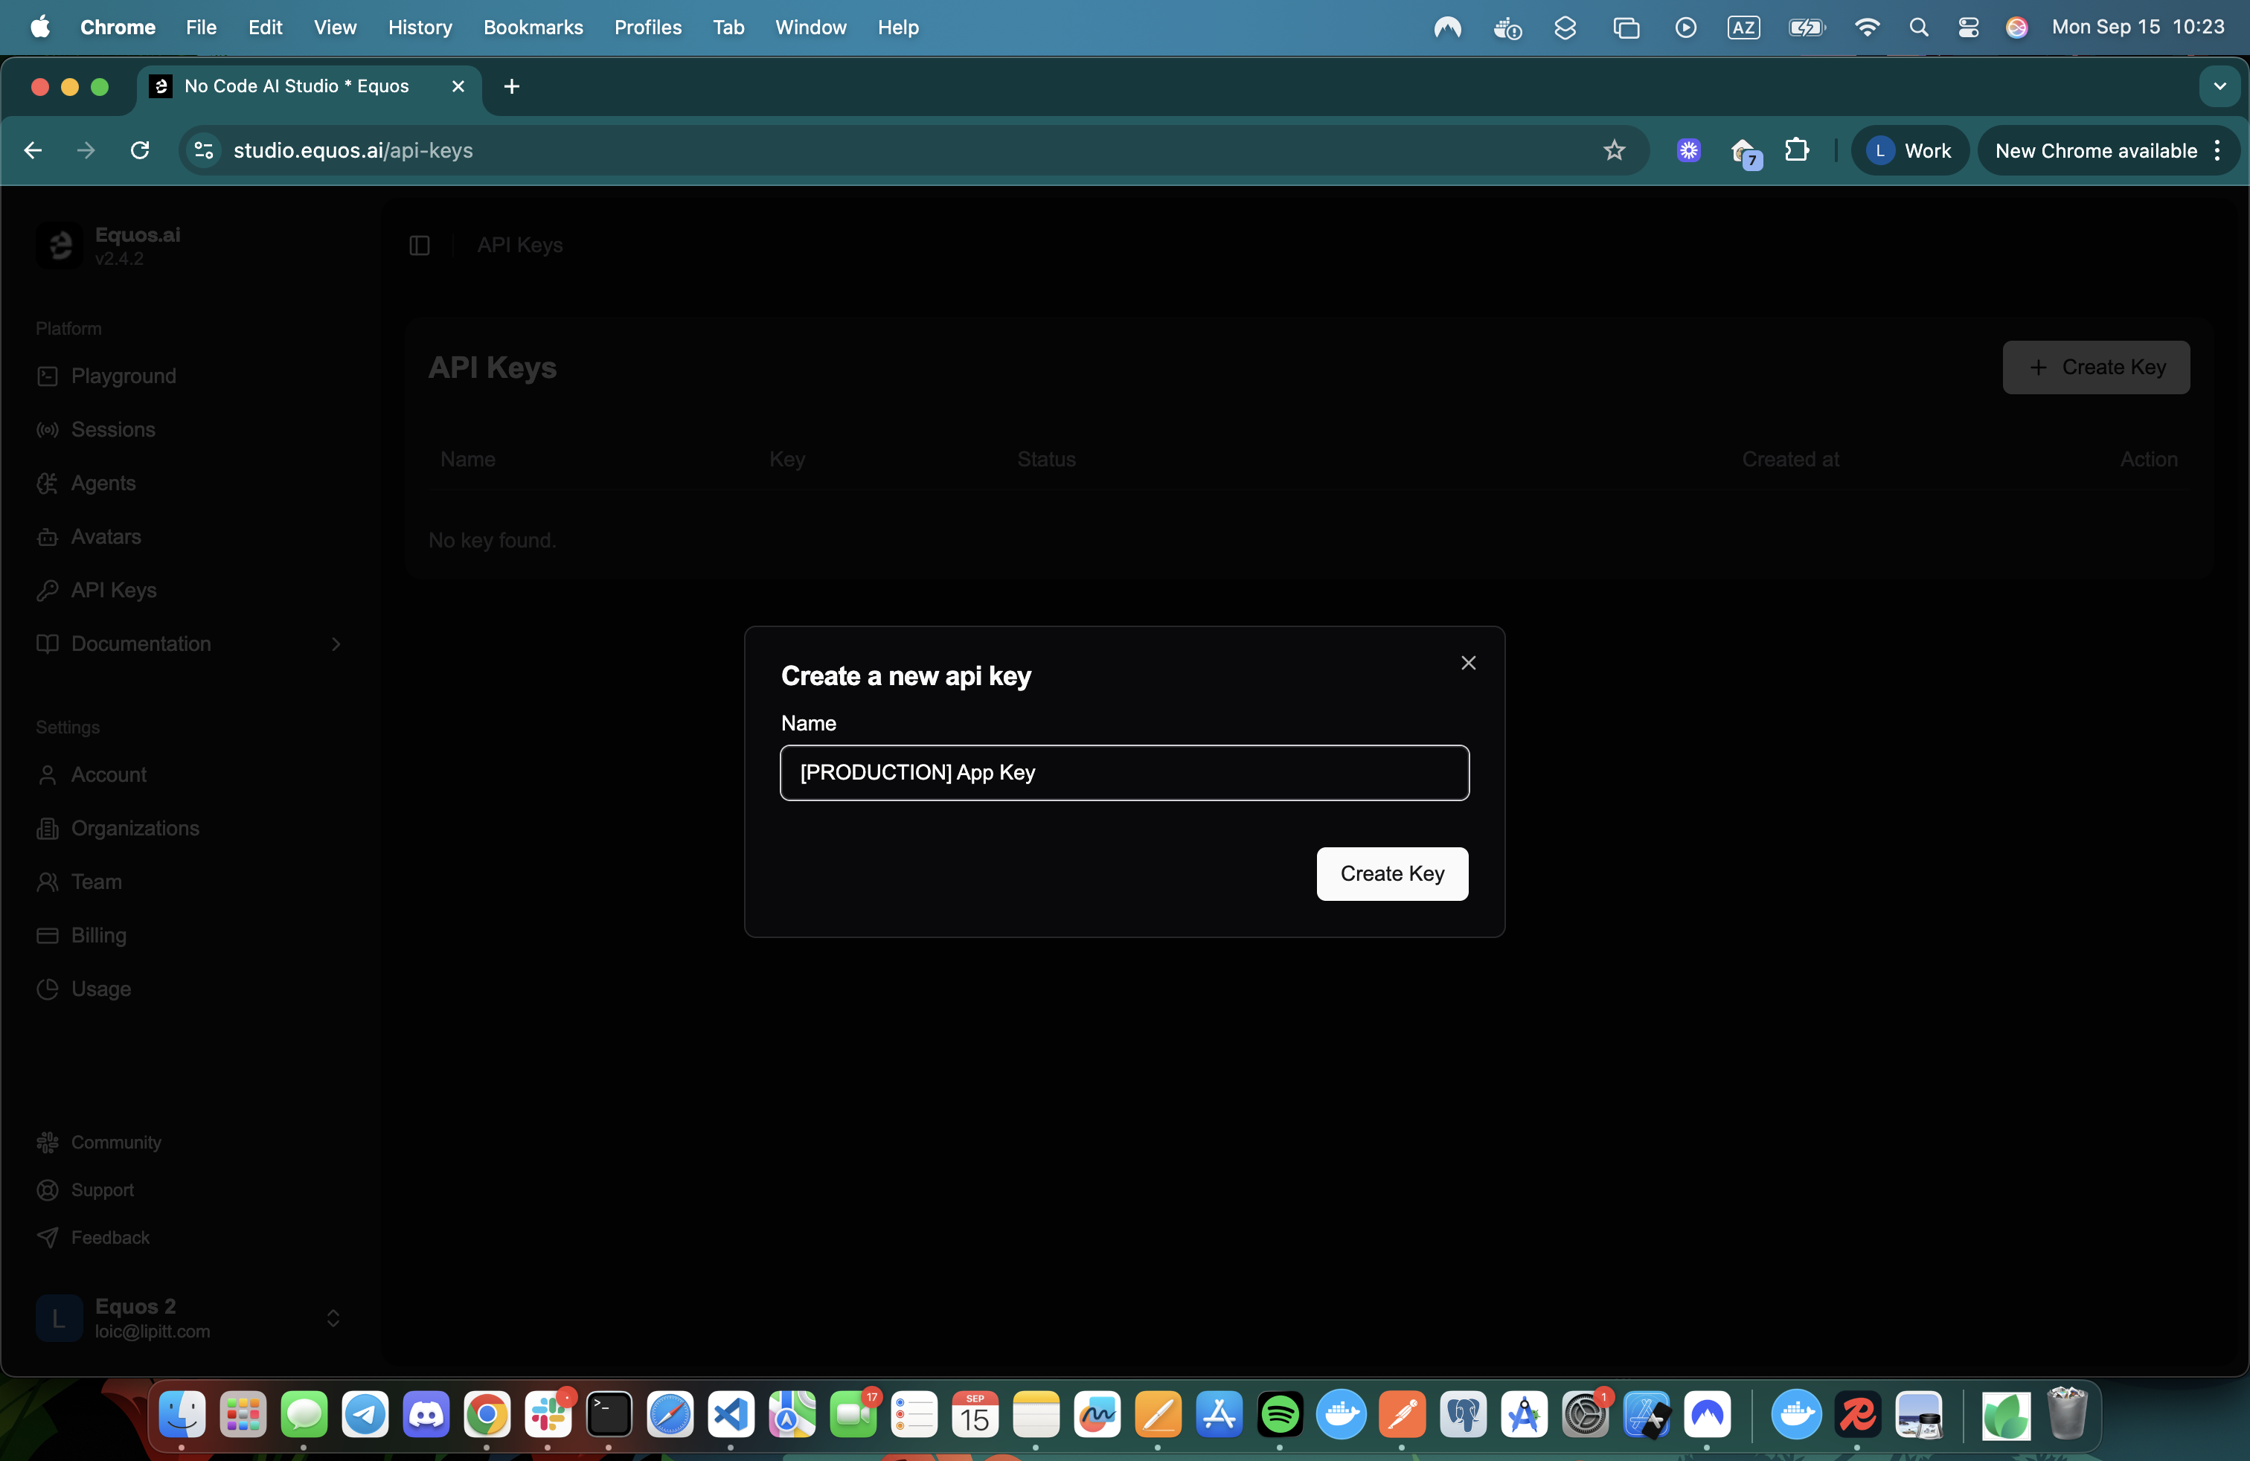This screenshot has width=2250, height=1461.
Task: Click the API key Name input field
Action: (1124, 772)
